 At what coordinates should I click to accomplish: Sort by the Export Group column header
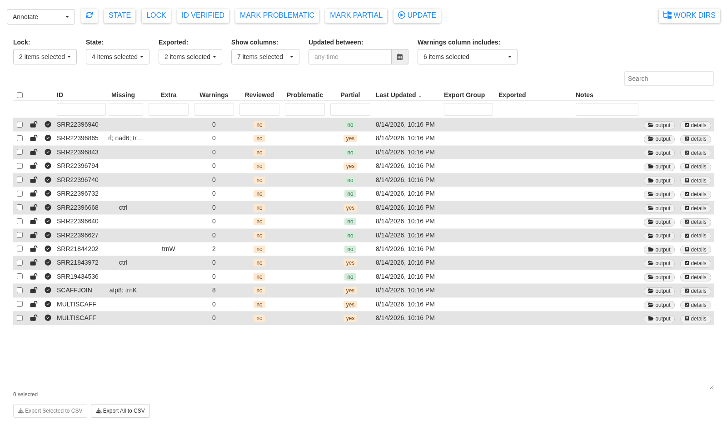(x=464, y=95)
